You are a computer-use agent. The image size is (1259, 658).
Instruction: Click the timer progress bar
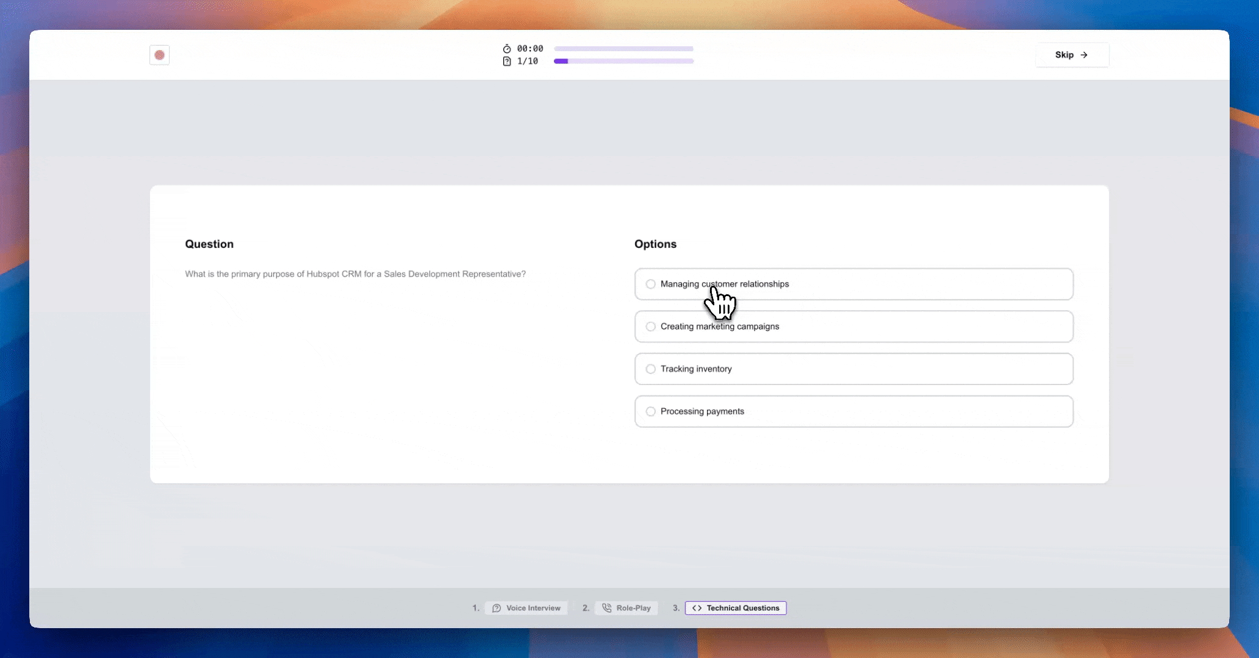pos(623,49)
